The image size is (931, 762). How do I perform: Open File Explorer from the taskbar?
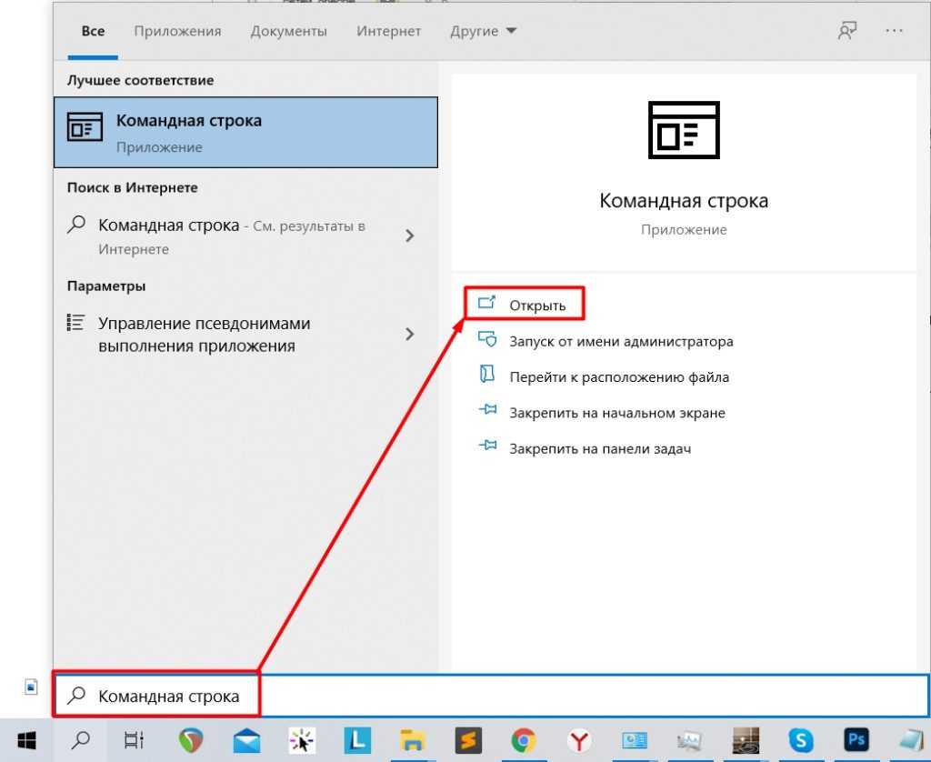(x=412, y=740)
